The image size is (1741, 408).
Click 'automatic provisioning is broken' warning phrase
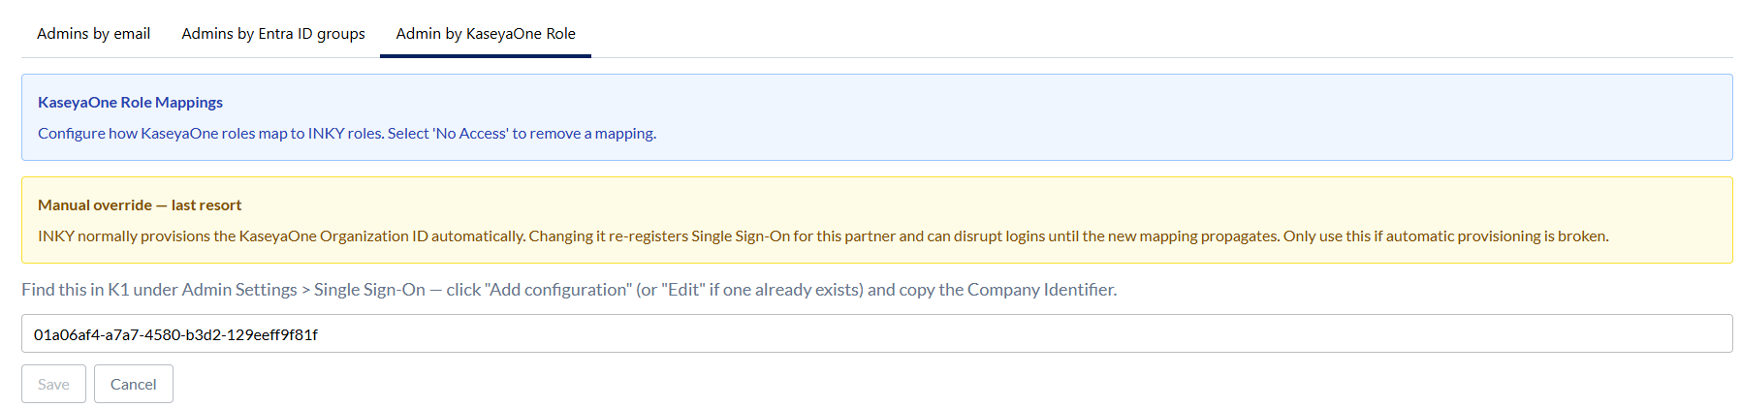point(1497,236)
